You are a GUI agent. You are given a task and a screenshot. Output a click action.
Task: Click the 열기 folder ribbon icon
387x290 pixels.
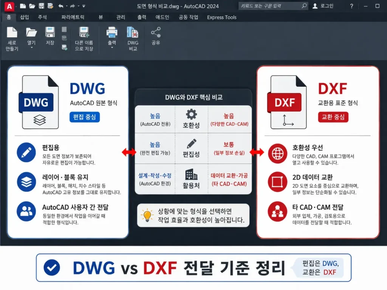click(31, 32)
